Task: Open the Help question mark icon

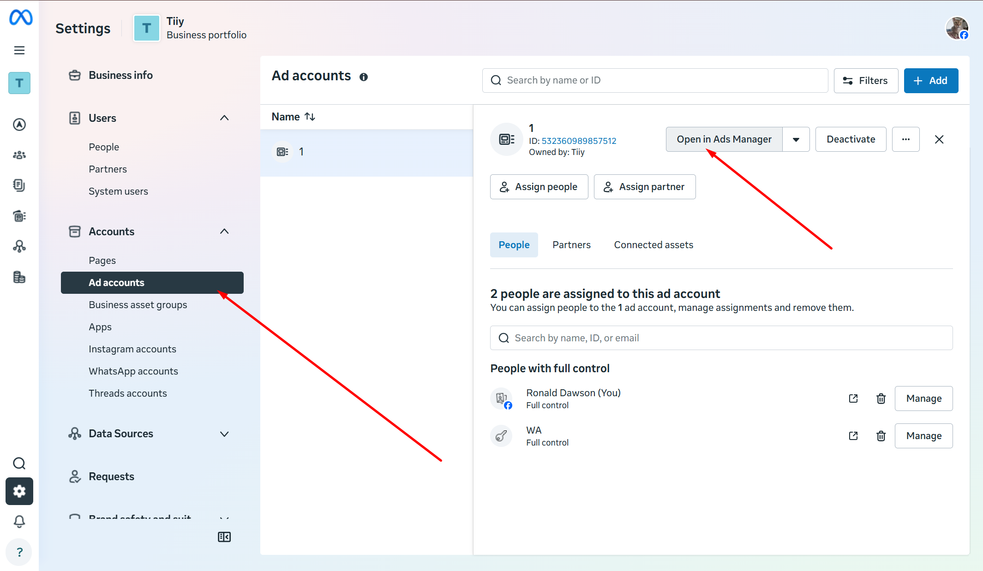Action: pos(19,552)
